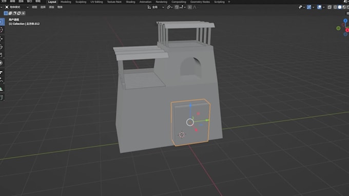Click the white center circle of the gizmo

190,122
